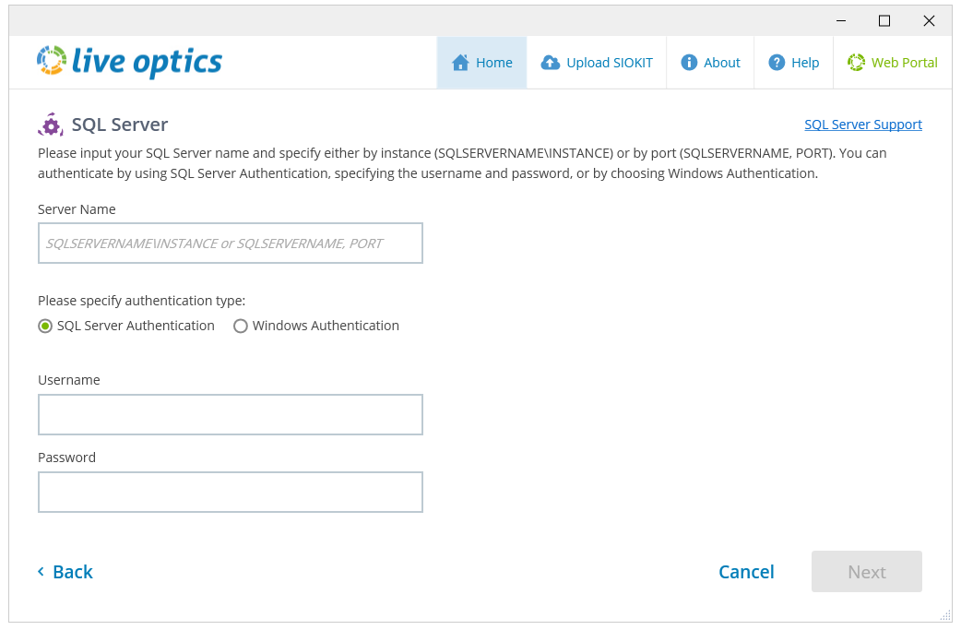The image size is (961, 630).
Task: Minimize the Live Optics window
Action: coord(841,20)
